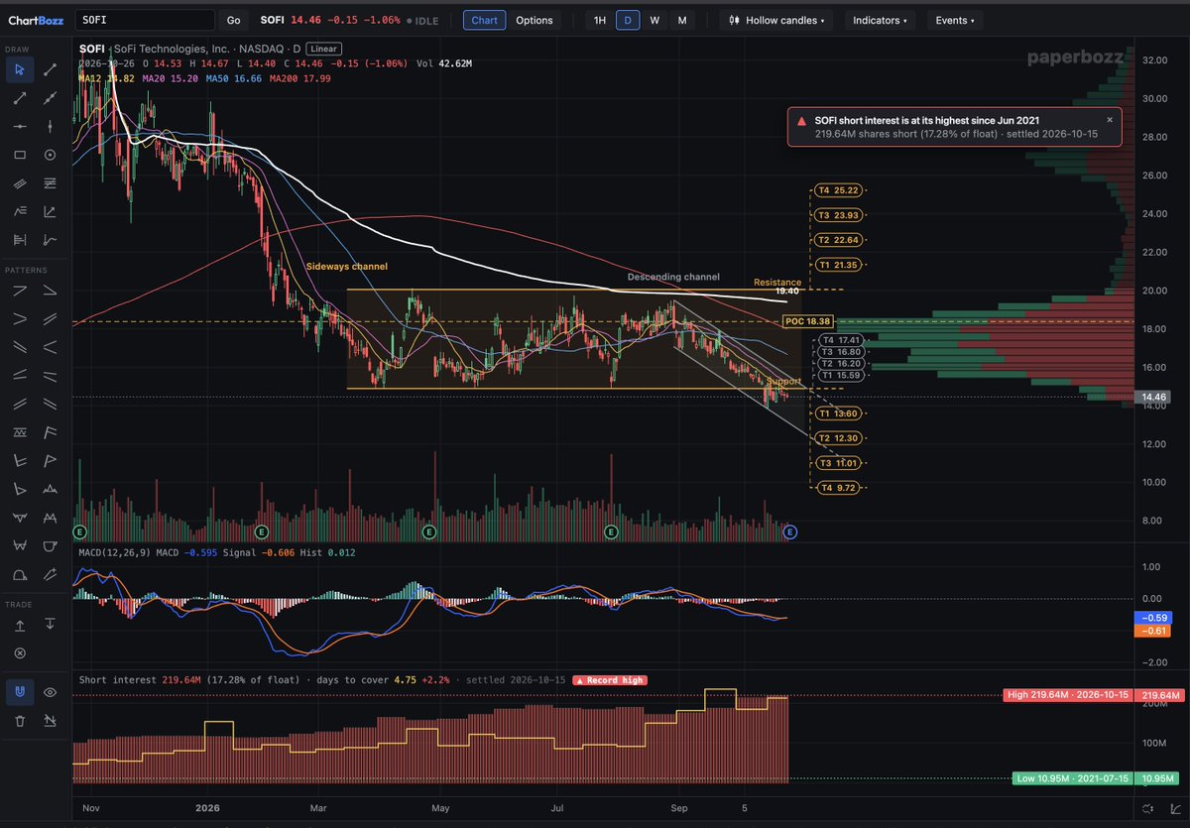1190x828 pixels.
Task: Choose the rounded dome top pattern
Action: 19,574
